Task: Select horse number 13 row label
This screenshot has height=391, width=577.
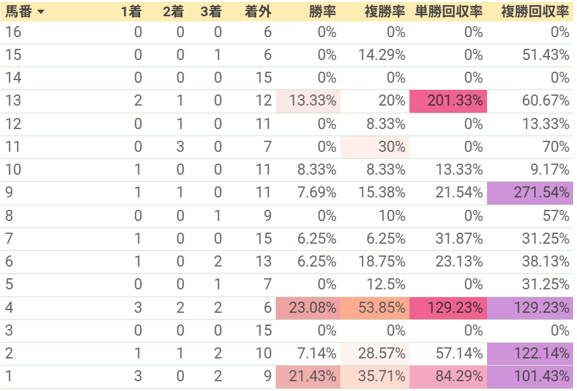Action: (x=13, y=101)
